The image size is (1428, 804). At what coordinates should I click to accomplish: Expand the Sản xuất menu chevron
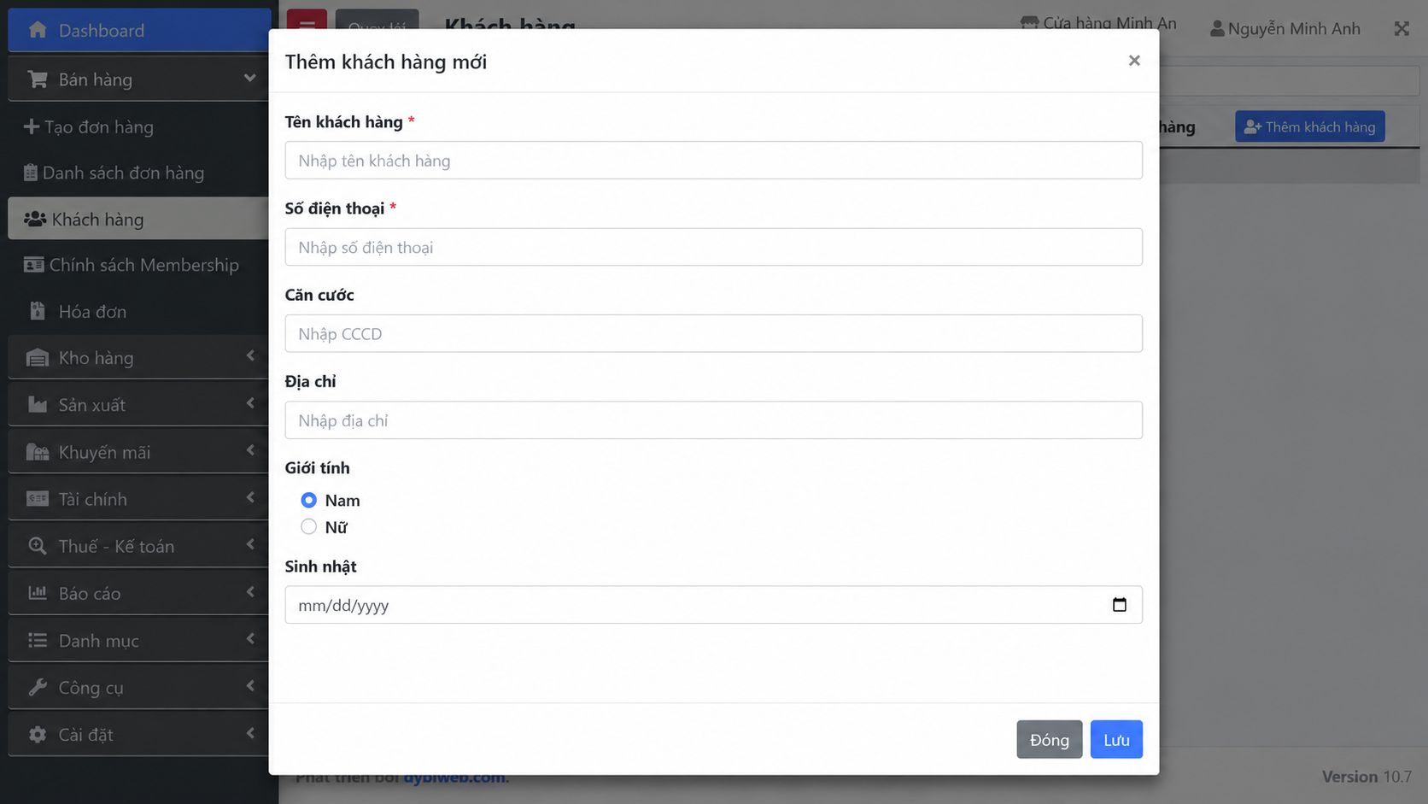[x=250, y=402]
